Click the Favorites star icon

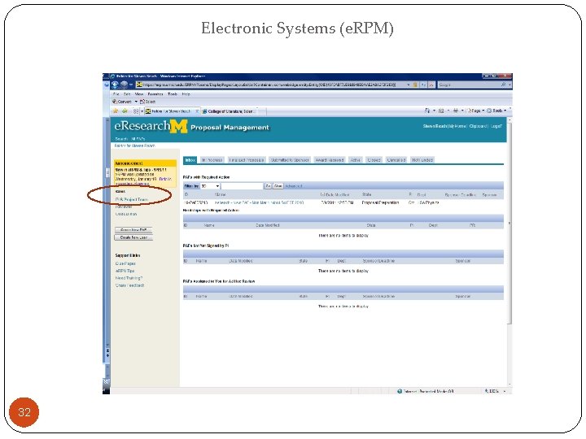click(116, 111)
